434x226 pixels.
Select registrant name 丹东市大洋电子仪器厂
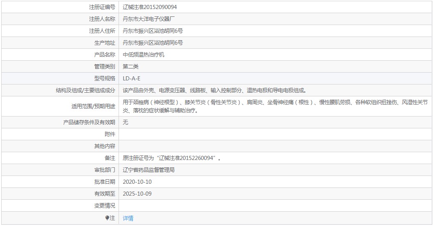click(148, 19)
